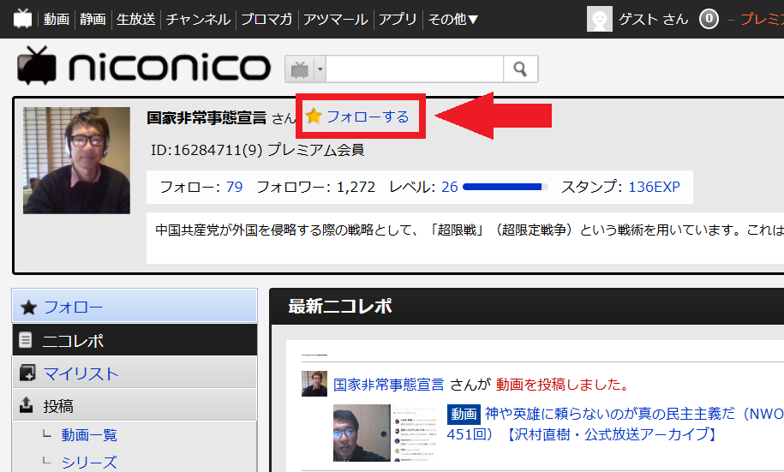Open the search category dropdown with TV icon
Viewport: 784px width, 472px height.
pyautogui.click(x=305, y=69)
